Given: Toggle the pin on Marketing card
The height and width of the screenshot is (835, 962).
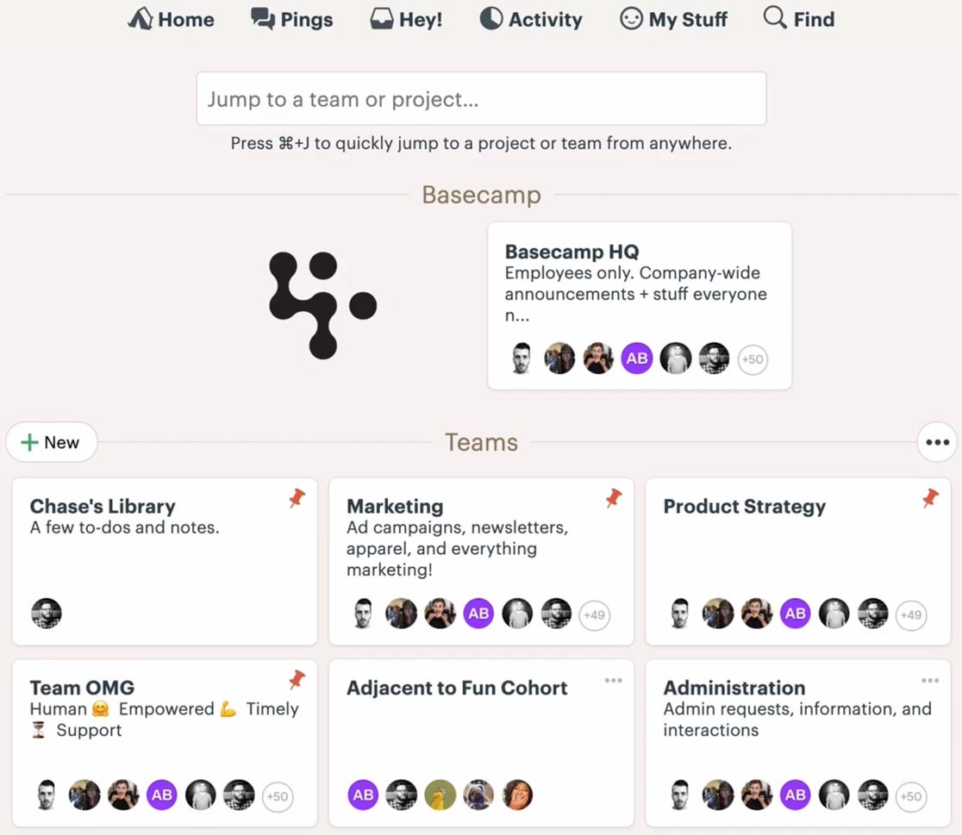Looking at the screenshot, I should coord(614,498).
